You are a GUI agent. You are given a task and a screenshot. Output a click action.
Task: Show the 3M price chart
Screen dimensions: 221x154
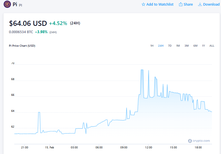pos(187,46)
